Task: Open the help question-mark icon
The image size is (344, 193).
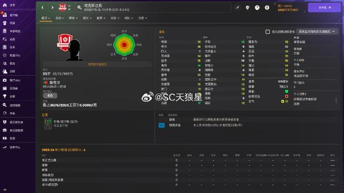Action: 257,8
